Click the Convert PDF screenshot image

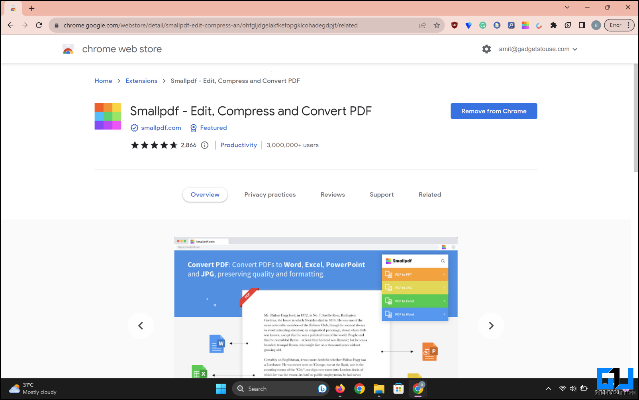pyautogui.click(x=316, y=308)
